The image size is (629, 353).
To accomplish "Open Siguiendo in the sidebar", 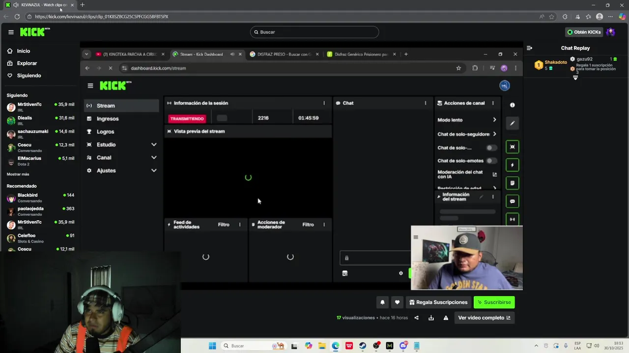I will point(29,76).
